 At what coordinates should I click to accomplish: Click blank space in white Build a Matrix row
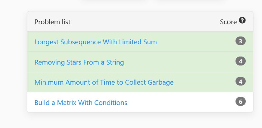pyautogui.click(x=180, y=102)
